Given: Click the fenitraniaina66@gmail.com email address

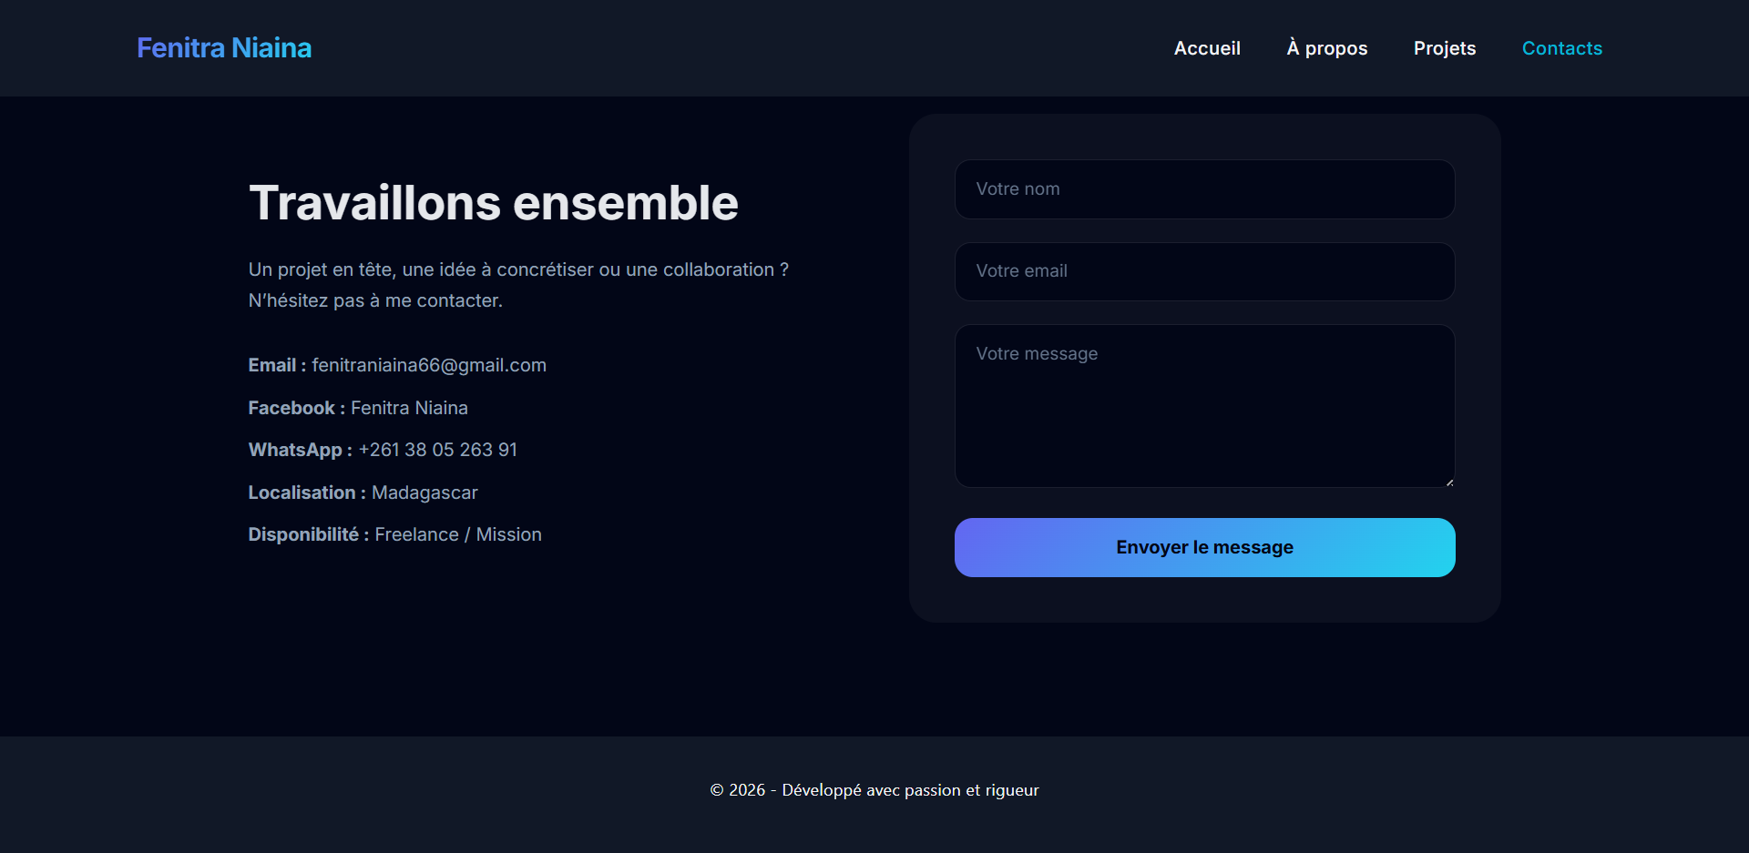Looking at the screenshot, I should [429, 365].
